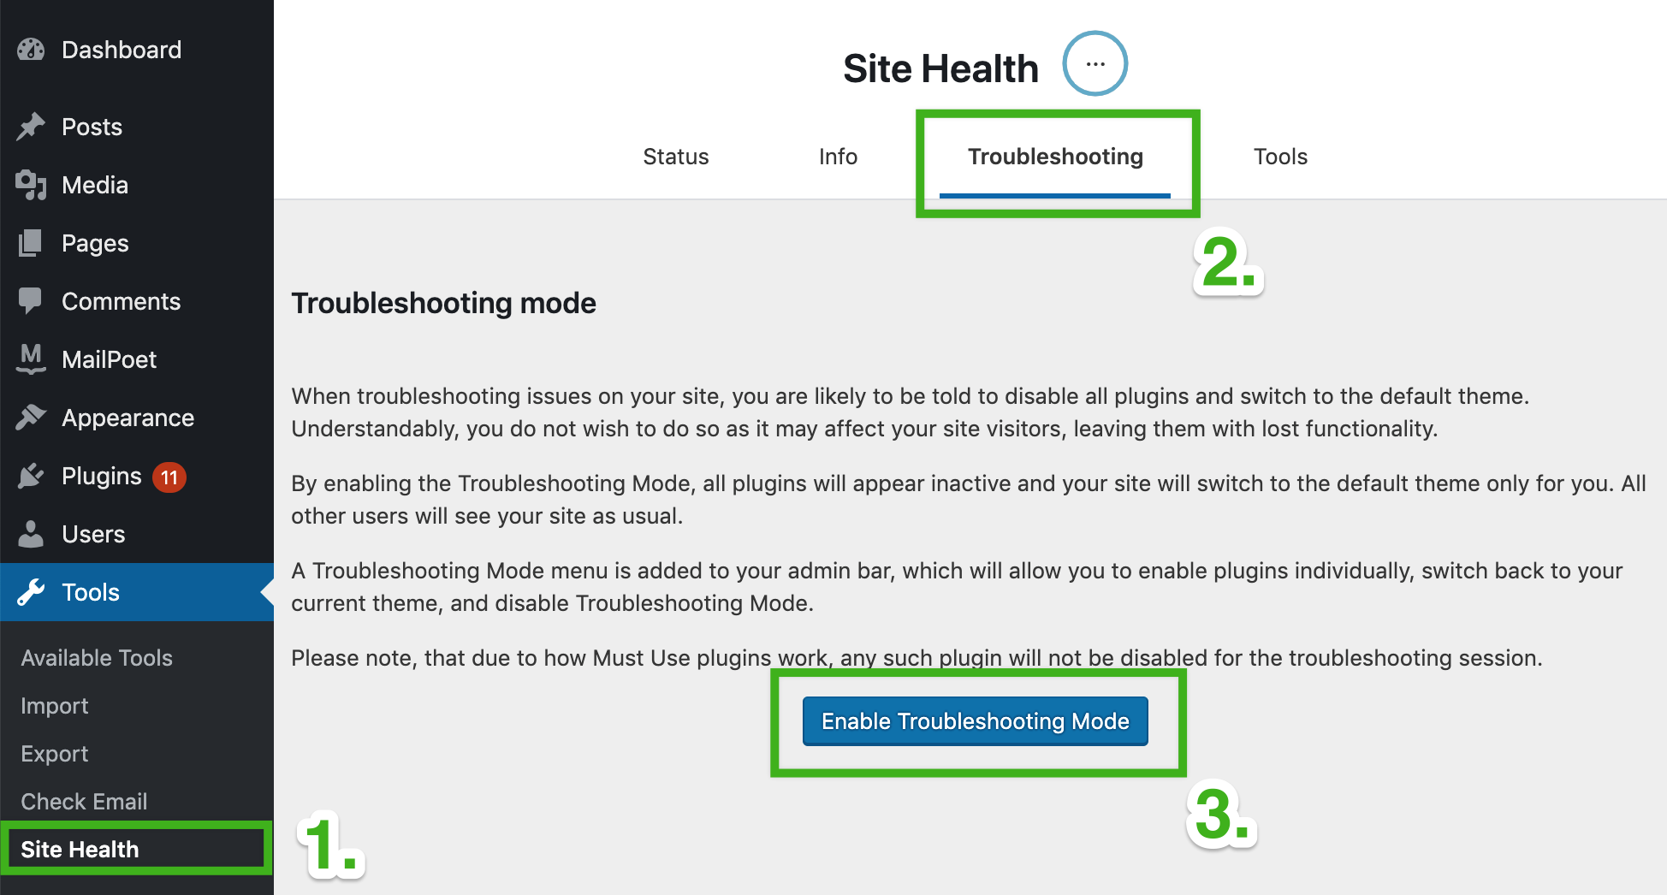Image resolution: width=1667 pixels, height=895 pixels.
Task: Click the Media library icon
Action: point(31,185)
